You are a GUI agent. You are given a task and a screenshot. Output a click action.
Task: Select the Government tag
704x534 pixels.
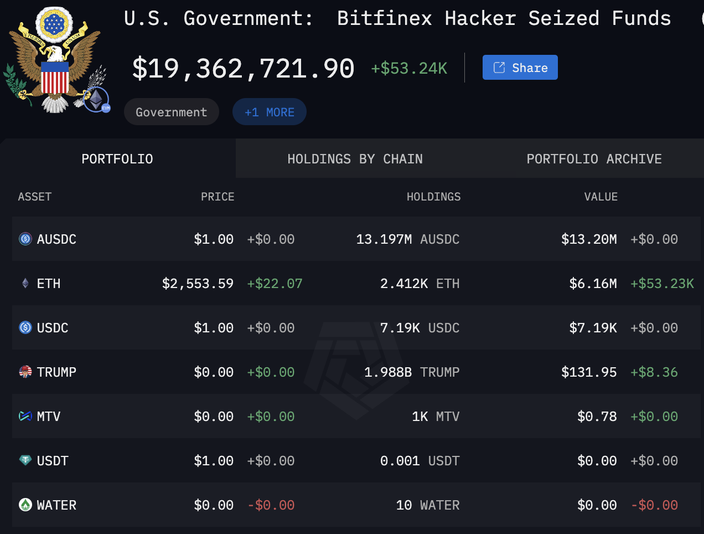(171, 112)
